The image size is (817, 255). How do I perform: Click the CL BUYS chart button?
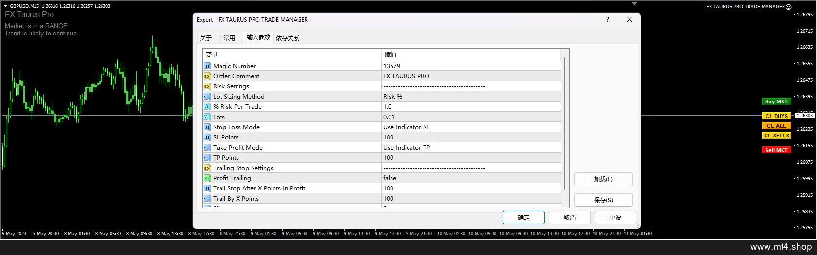click(776, 116)
